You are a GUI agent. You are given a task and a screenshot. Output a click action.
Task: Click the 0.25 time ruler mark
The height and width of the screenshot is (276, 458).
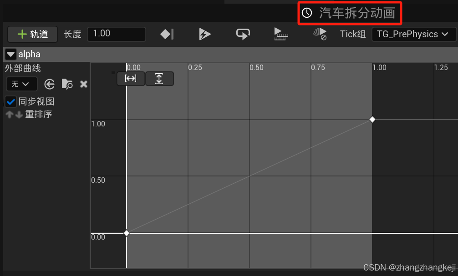pos(195,67)
